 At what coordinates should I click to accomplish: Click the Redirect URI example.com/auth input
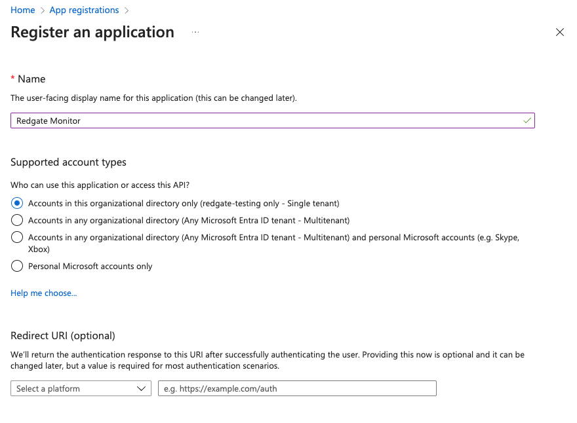[296, 388]
